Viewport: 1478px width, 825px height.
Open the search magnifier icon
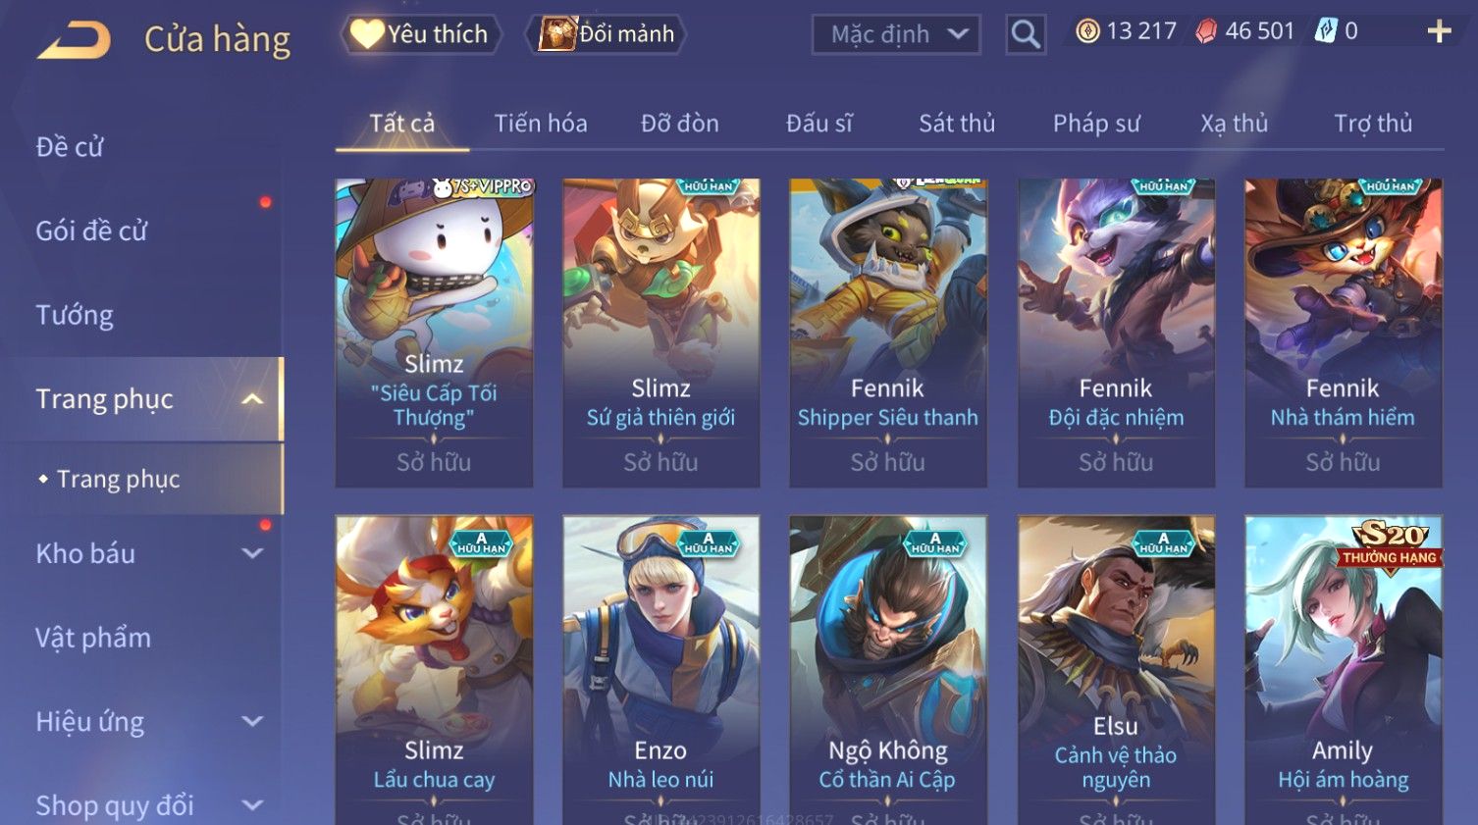(x=1026, y=34)
